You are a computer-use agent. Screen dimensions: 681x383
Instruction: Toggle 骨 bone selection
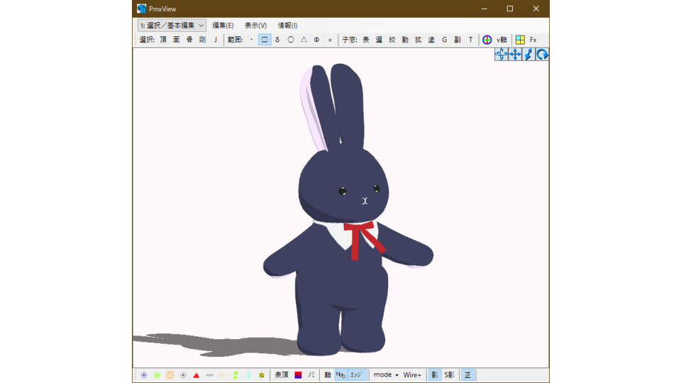click(189, 40)
